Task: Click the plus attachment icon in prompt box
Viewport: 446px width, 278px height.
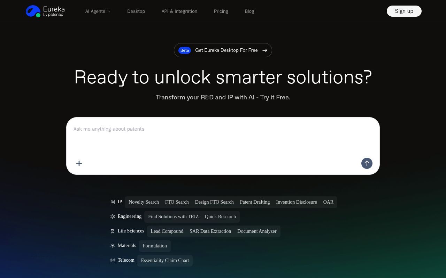Action: click(x=79, y=163)
